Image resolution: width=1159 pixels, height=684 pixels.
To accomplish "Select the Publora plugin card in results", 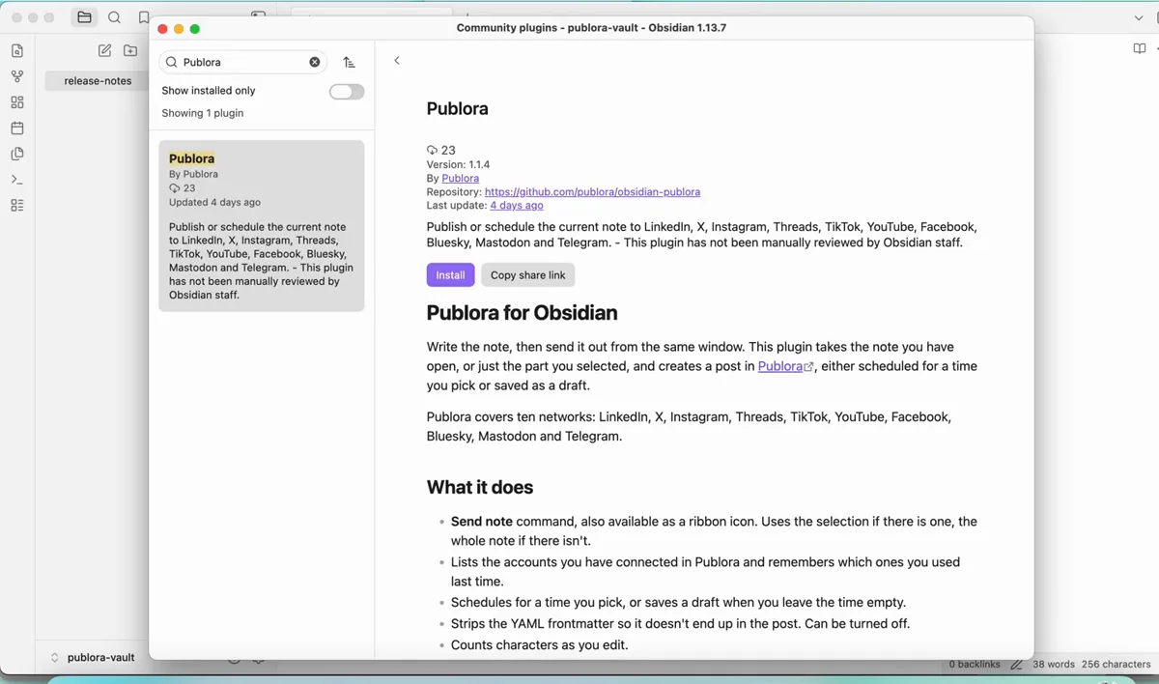I will tap(262, 226).
